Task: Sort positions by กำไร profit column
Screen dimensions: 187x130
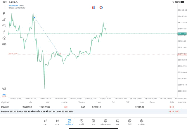Action: pos(172,102)
